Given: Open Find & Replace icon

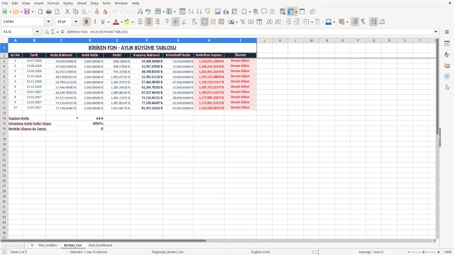Looking at the screenshot, I should pyautogui.click(x=140, y=12).
